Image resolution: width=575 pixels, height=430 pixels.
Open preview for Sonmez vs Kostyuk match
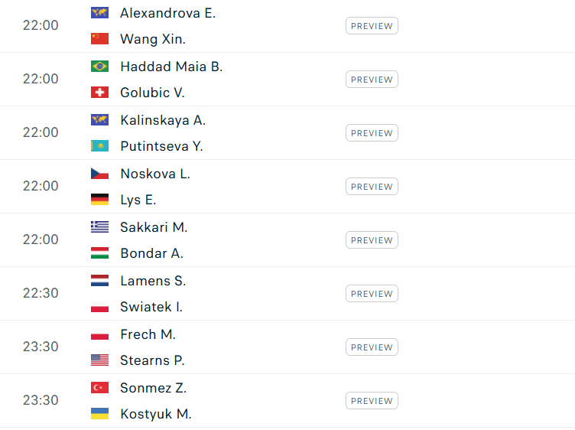(372, 401)
